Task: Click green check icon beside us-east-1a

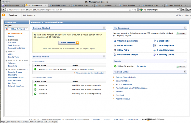Action: (x=35, y=85)
